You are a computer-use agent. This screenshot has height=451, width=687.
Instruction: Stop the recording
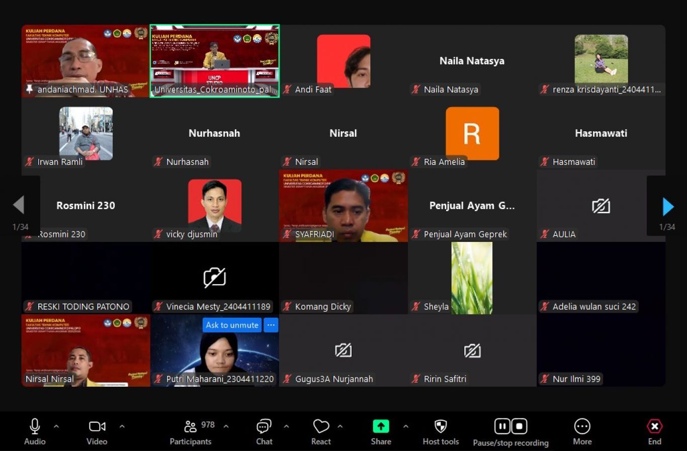519,426
